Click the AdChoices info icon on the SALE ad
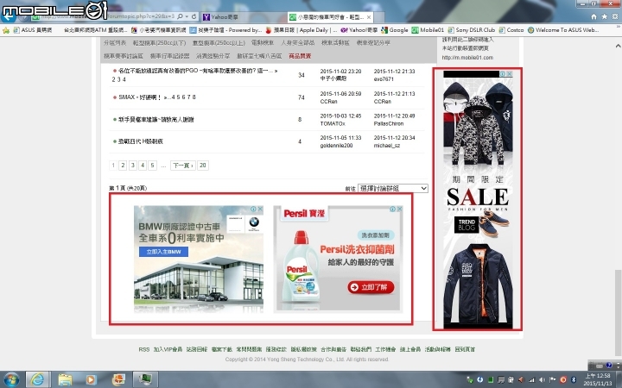 pyautogui.click(x=502, y=74)
